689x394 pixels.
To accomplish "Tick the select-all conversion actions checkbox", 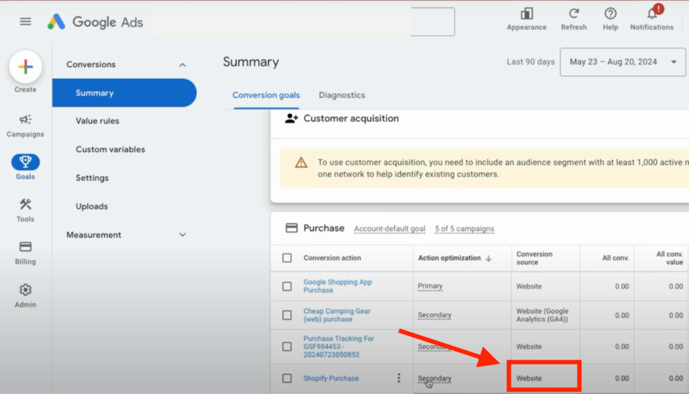I will point(287,258).
